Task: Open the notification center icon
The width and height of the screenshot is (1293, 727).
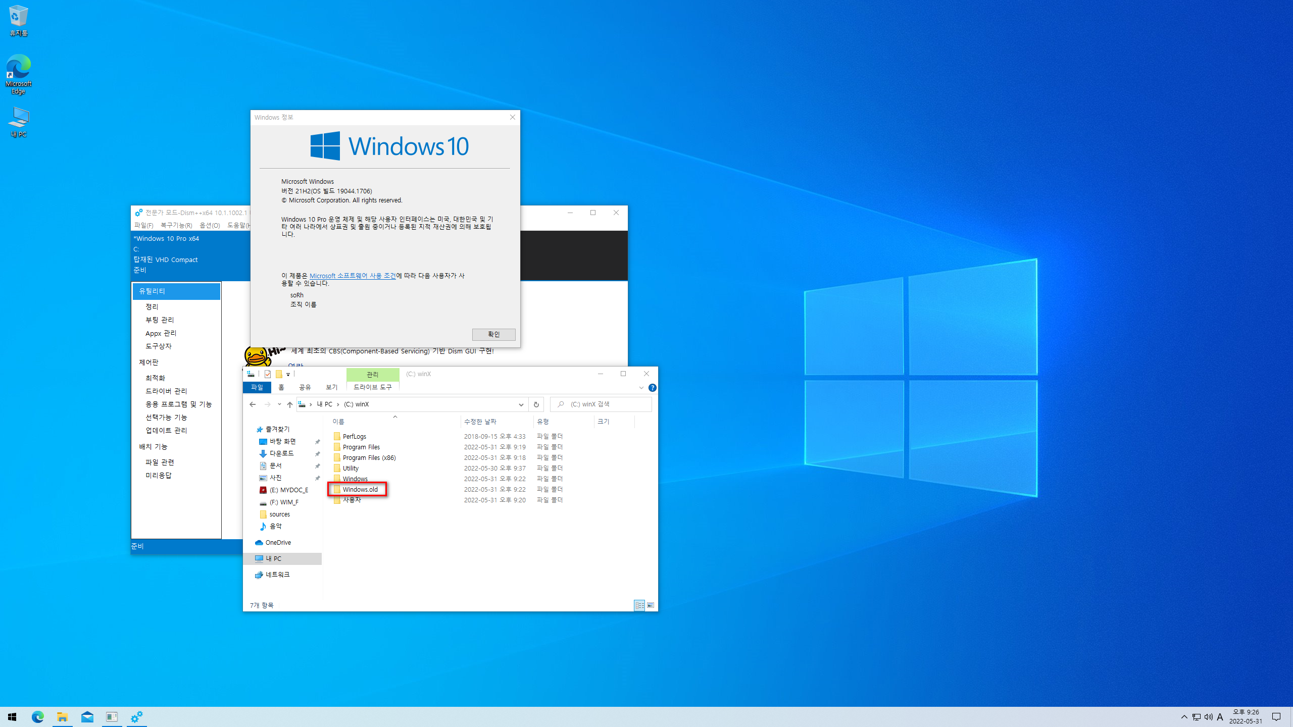Action: tap(1276, 717)
